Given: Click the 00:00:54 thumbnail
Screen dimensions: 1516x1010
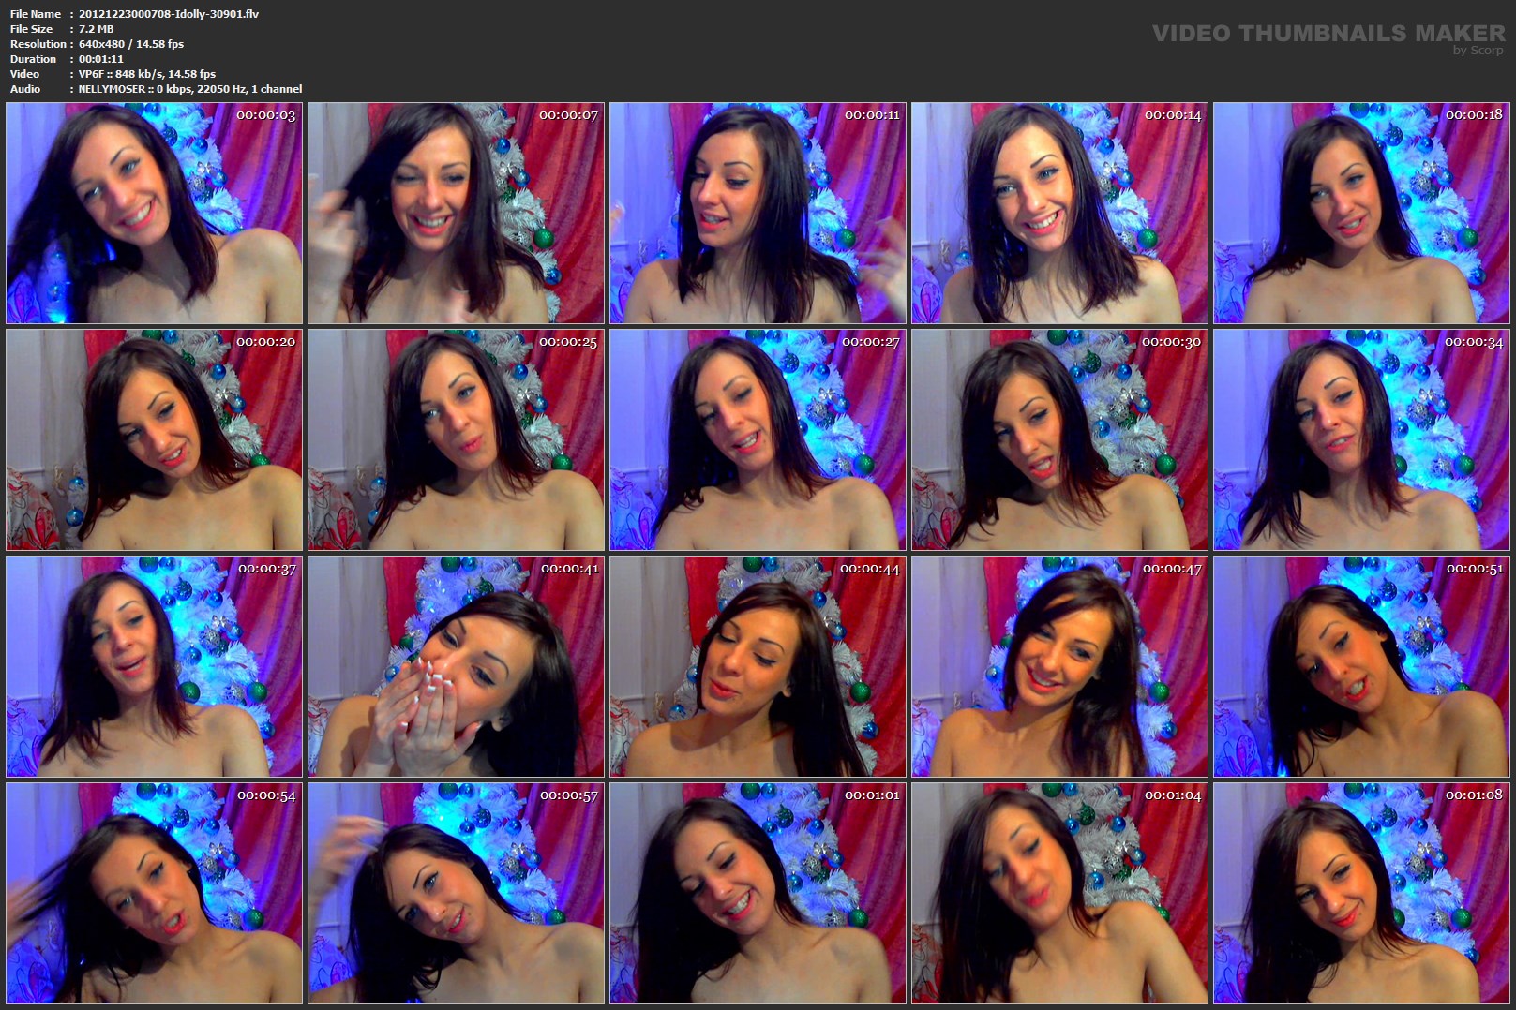Looking at the screenshot, I should coord(155,894).
